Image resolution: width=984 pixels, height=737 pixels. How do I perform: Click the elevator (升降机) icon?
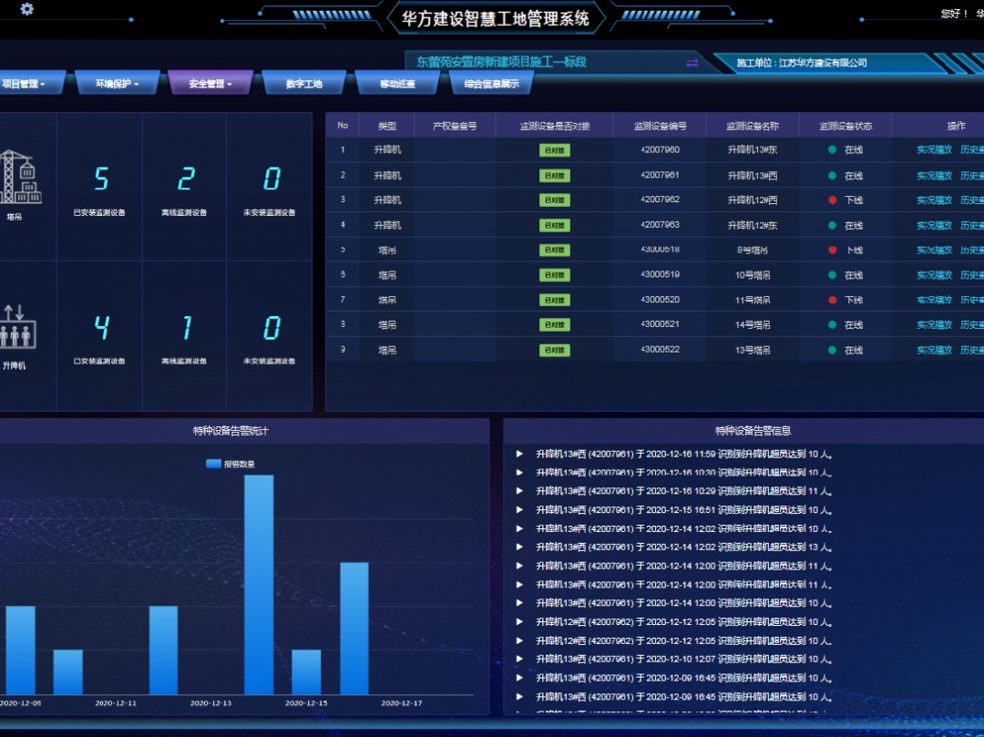point(15,326)
